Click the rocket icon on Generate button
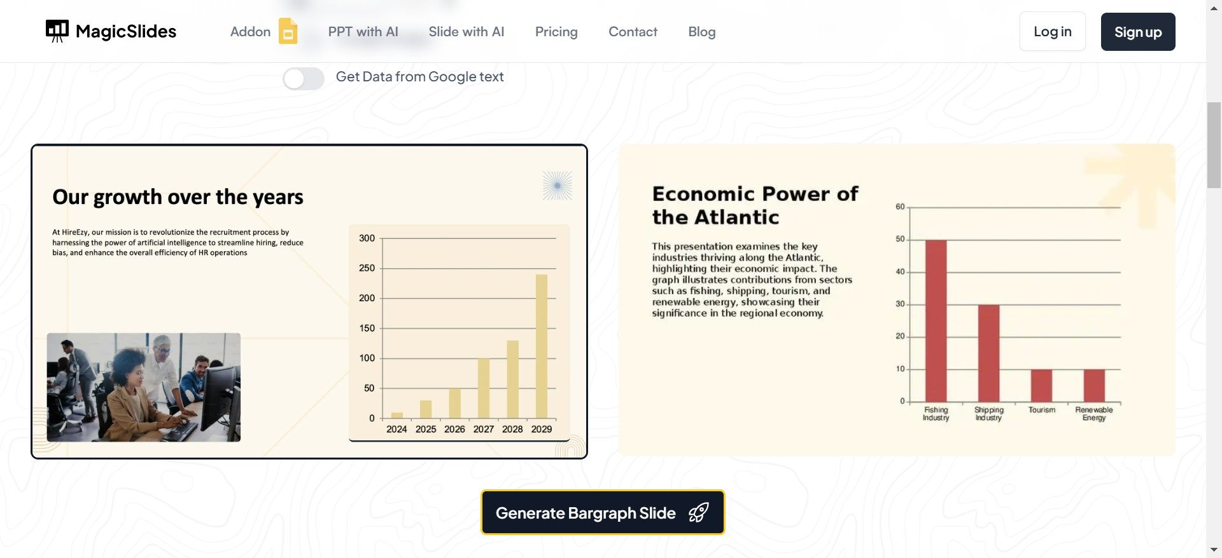1222x558 pixels. click(698, 513)
